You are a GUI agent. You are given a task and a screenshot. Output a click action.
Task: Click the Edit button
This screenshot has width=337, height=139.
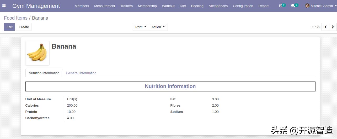click(x=9, y=27)
